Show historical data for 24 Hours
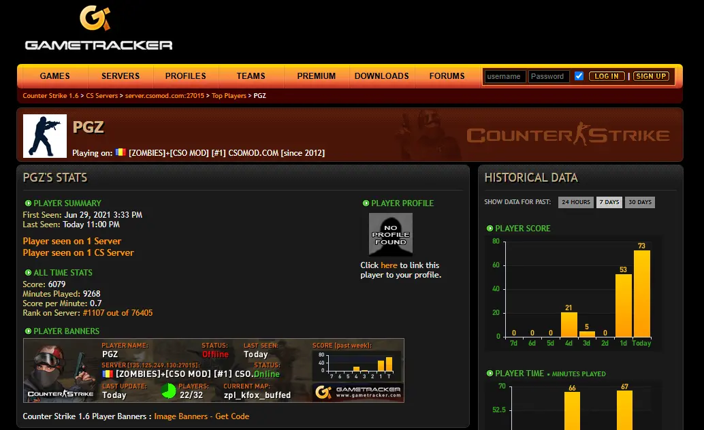This screenshot has width=704, height=430. pos(576,202)
